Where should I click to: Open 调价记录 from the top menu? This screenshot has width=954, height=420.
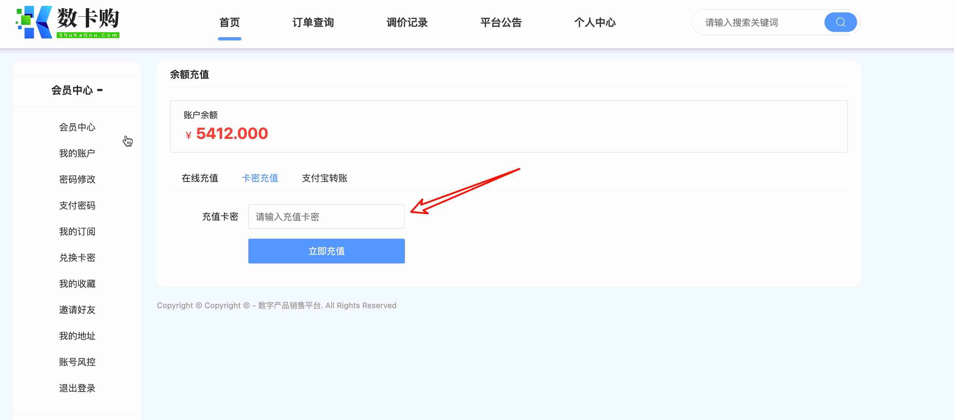tap(407, 22)
